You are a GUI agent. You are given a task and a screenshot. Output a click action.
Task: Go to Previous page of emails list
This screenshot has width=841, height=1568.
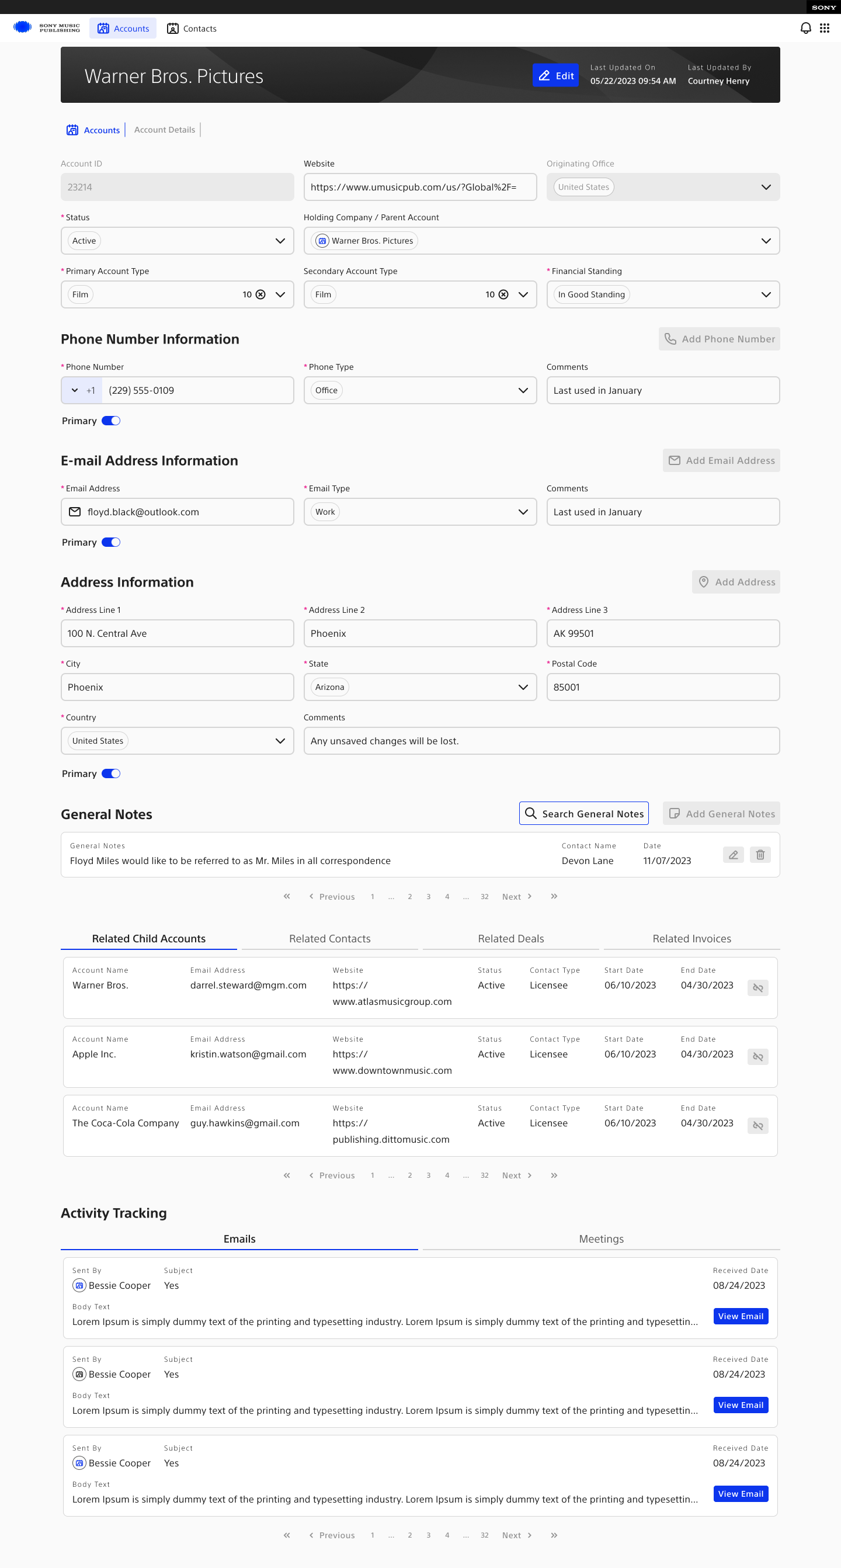(x=332, y=1535)
